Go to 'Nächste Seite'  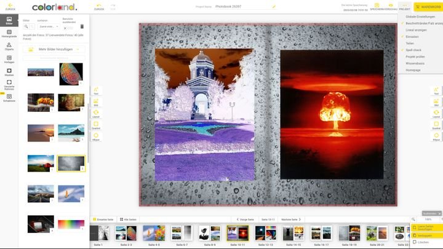(291, 219)
